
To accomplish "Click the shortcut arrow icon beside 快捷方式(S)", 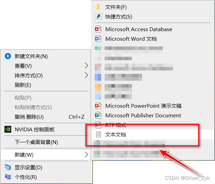I will coord(98,17).
